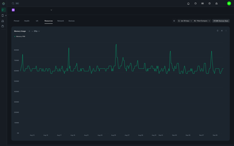The image size is (234, 146).
Task: Toggle the Memory P99 legend series
Action: pyautogui.click(x=20, y=36)
